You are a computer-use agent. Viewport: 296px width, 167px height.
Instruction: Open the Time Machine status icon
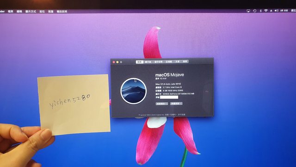point(254,11)
